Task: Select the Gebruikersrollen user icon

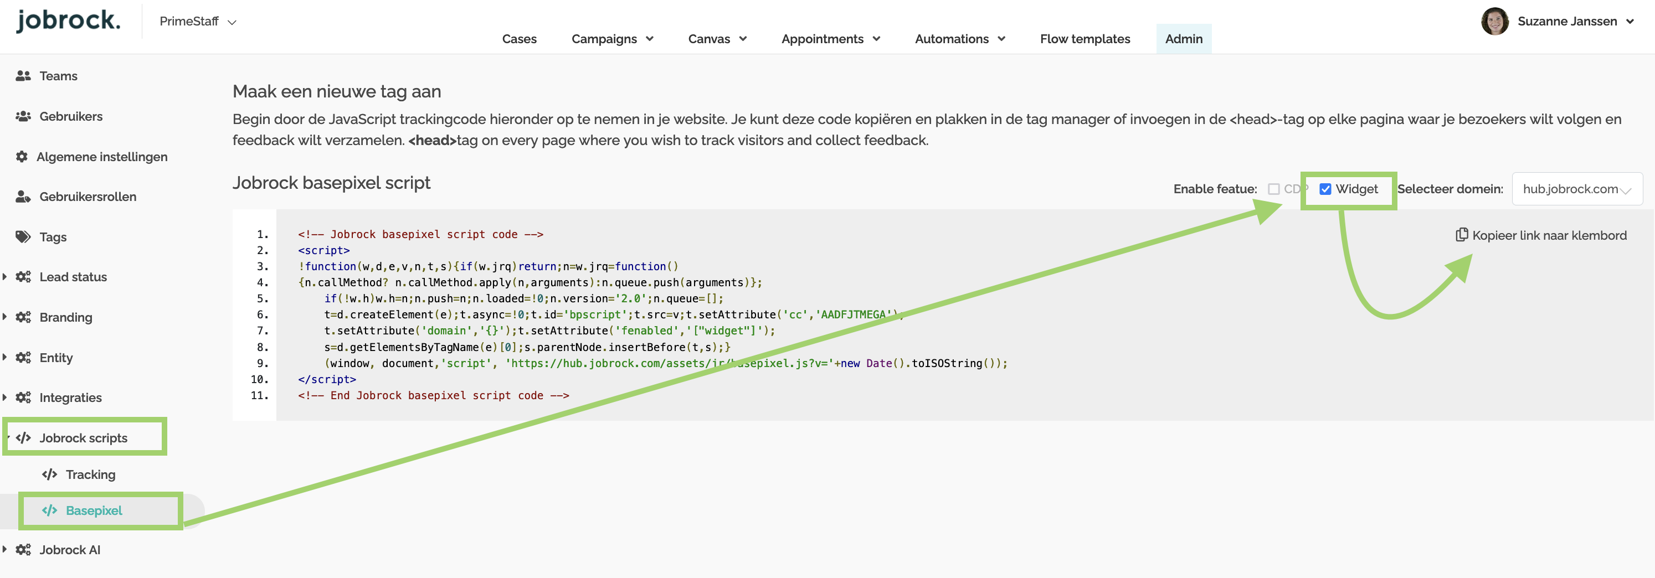Action: click(x=23, y=197)
